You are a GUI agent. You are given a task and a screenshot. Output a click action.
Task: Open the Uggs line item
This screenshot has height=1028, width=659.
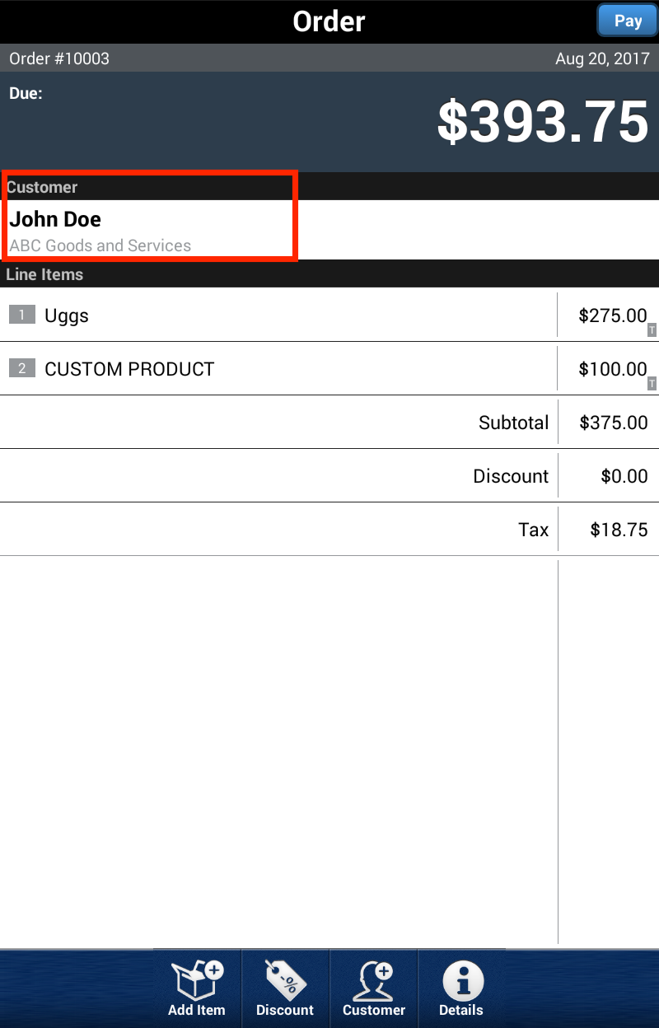point(67,315)
